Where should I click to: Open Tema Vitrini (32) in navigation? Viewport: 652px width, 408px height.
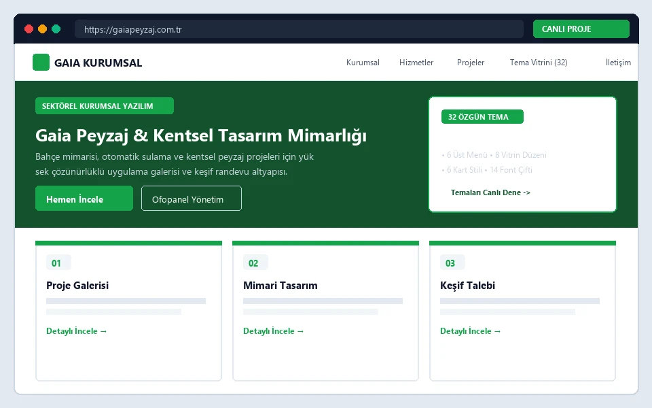pos(539,63)
